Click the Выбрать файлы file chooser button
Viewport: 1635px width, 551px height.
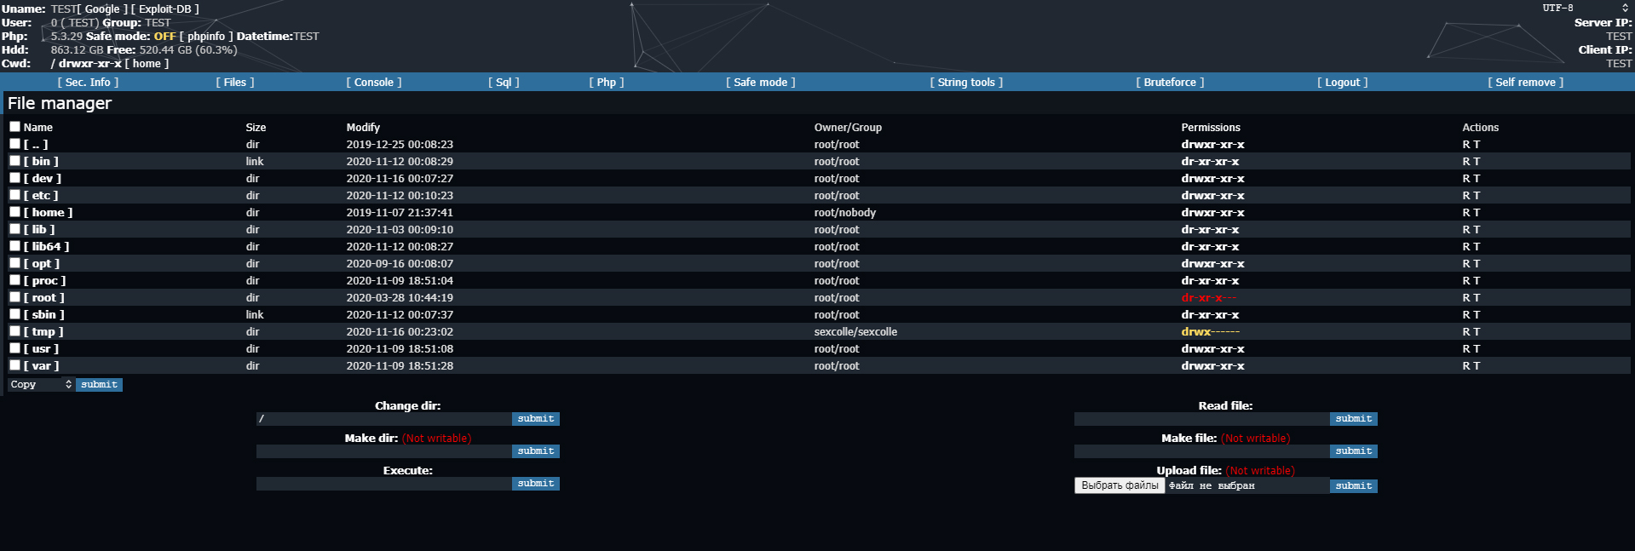coord(1120,485)
